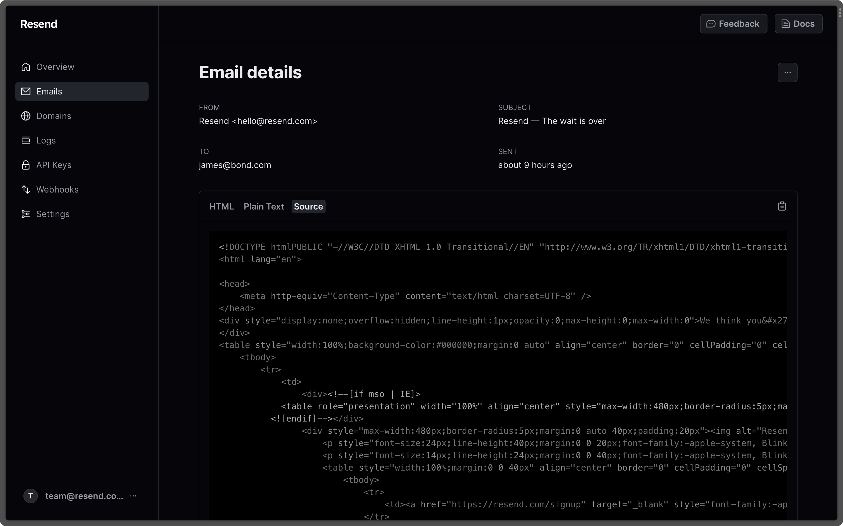Open the Logs page label
This screenshot has height=526, width=843.
click(46, 140)
